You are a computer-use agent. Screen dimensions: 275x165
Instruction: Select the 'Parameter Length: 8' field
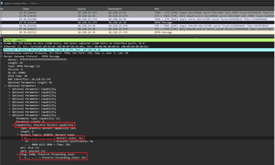click(x=30, y=122)
